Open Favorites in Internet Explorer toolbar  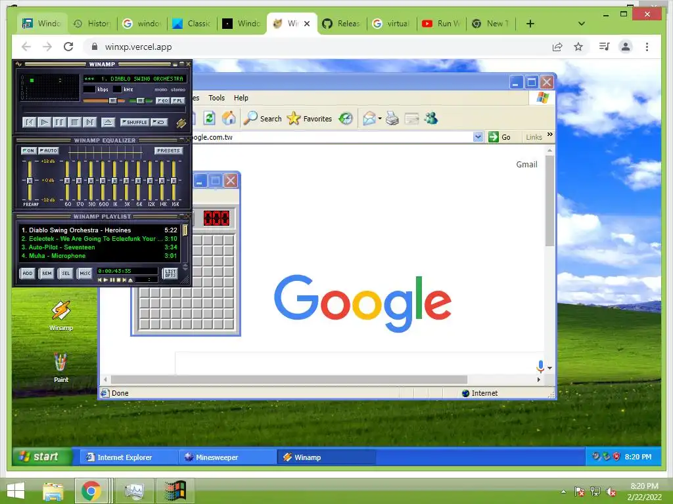point(310,118)
